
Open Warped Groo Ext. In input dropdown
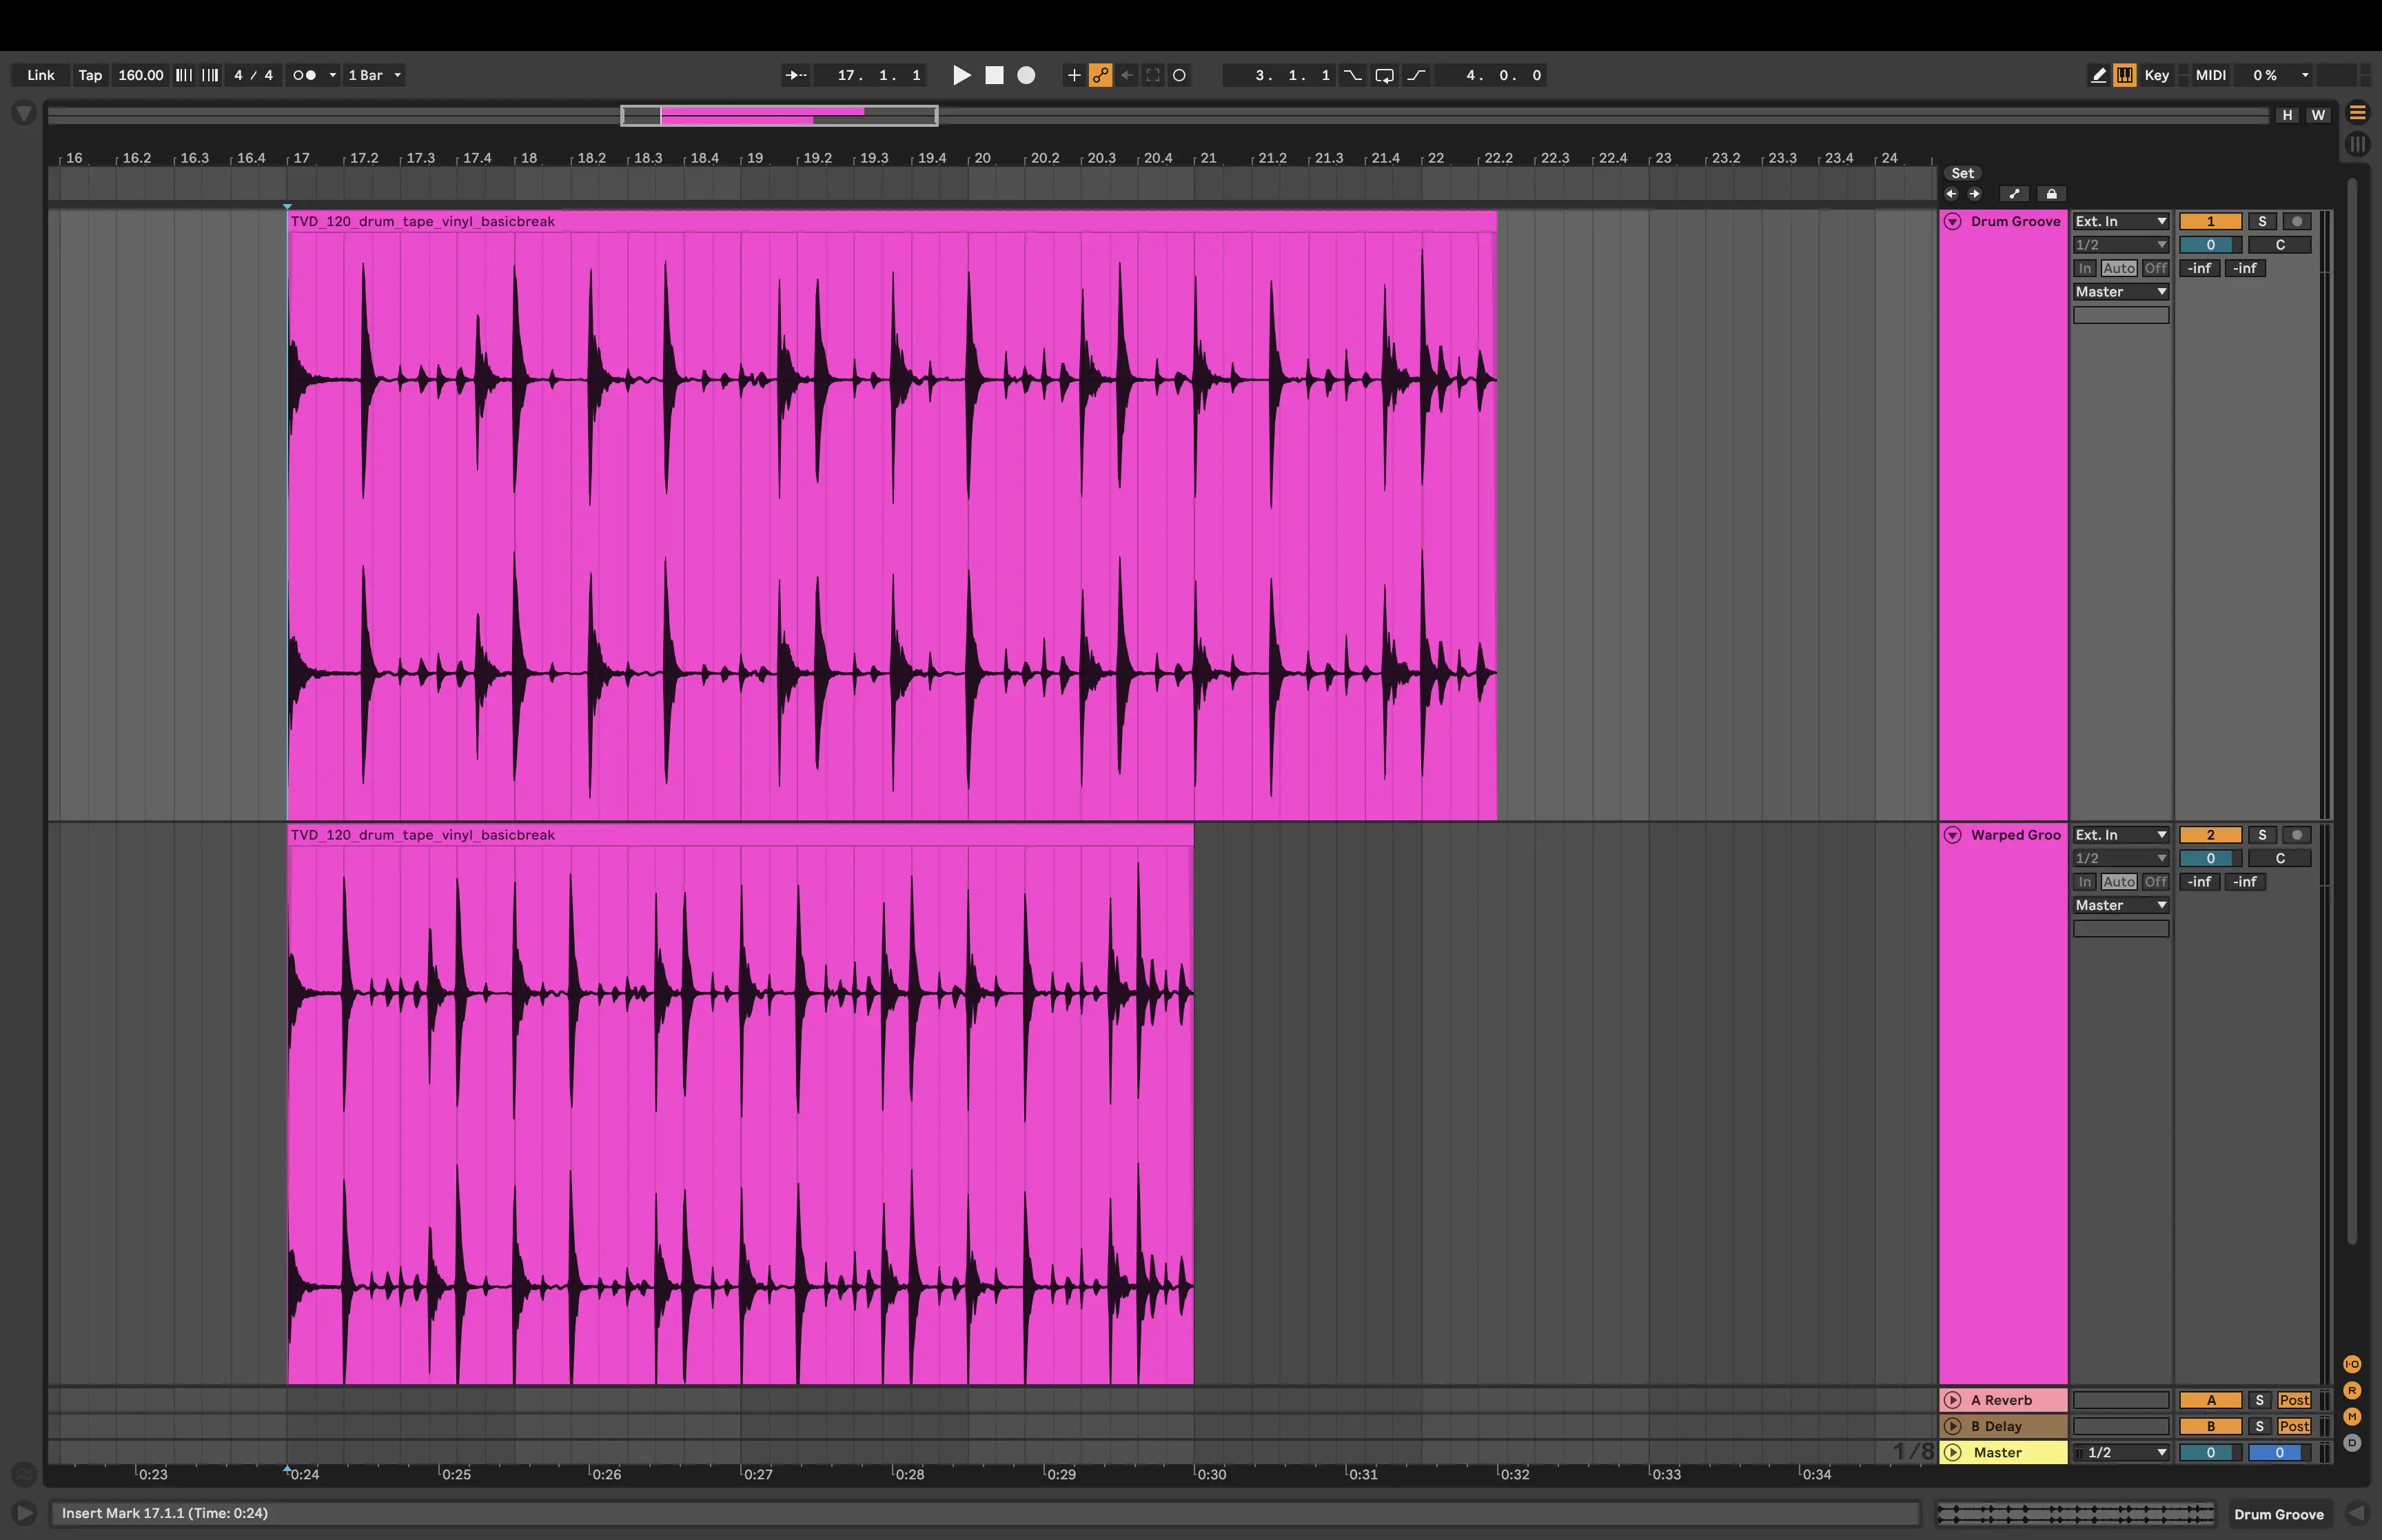[2120, 835]
